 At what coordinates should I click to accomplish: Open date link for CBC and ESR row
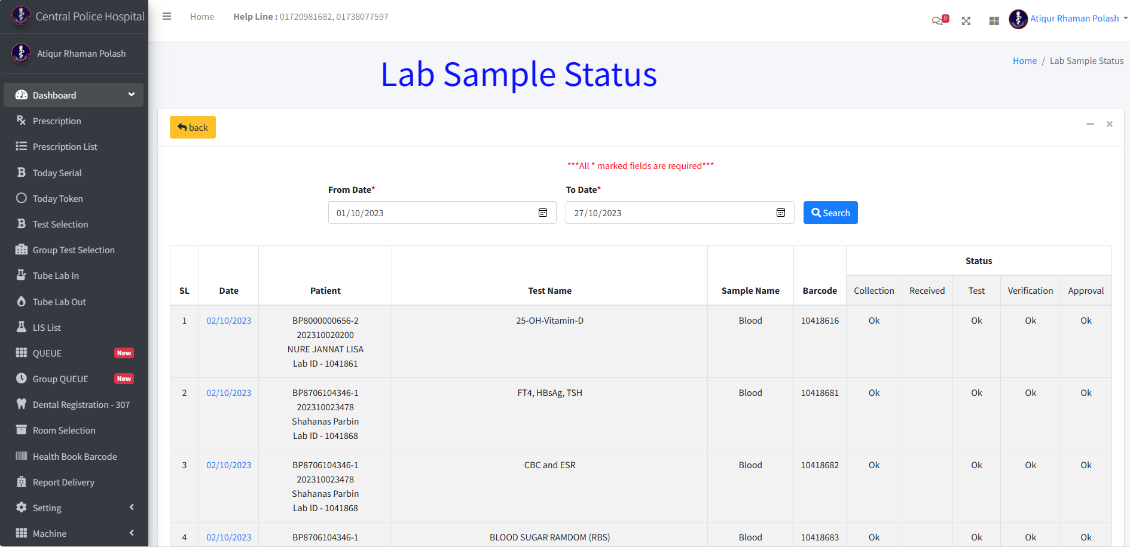tap(229, 465)
